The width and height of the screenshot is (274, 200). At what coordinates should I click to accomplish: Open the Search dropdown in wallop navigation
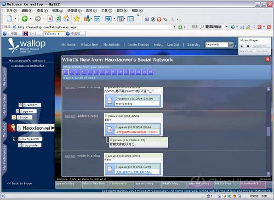point(199,46)
